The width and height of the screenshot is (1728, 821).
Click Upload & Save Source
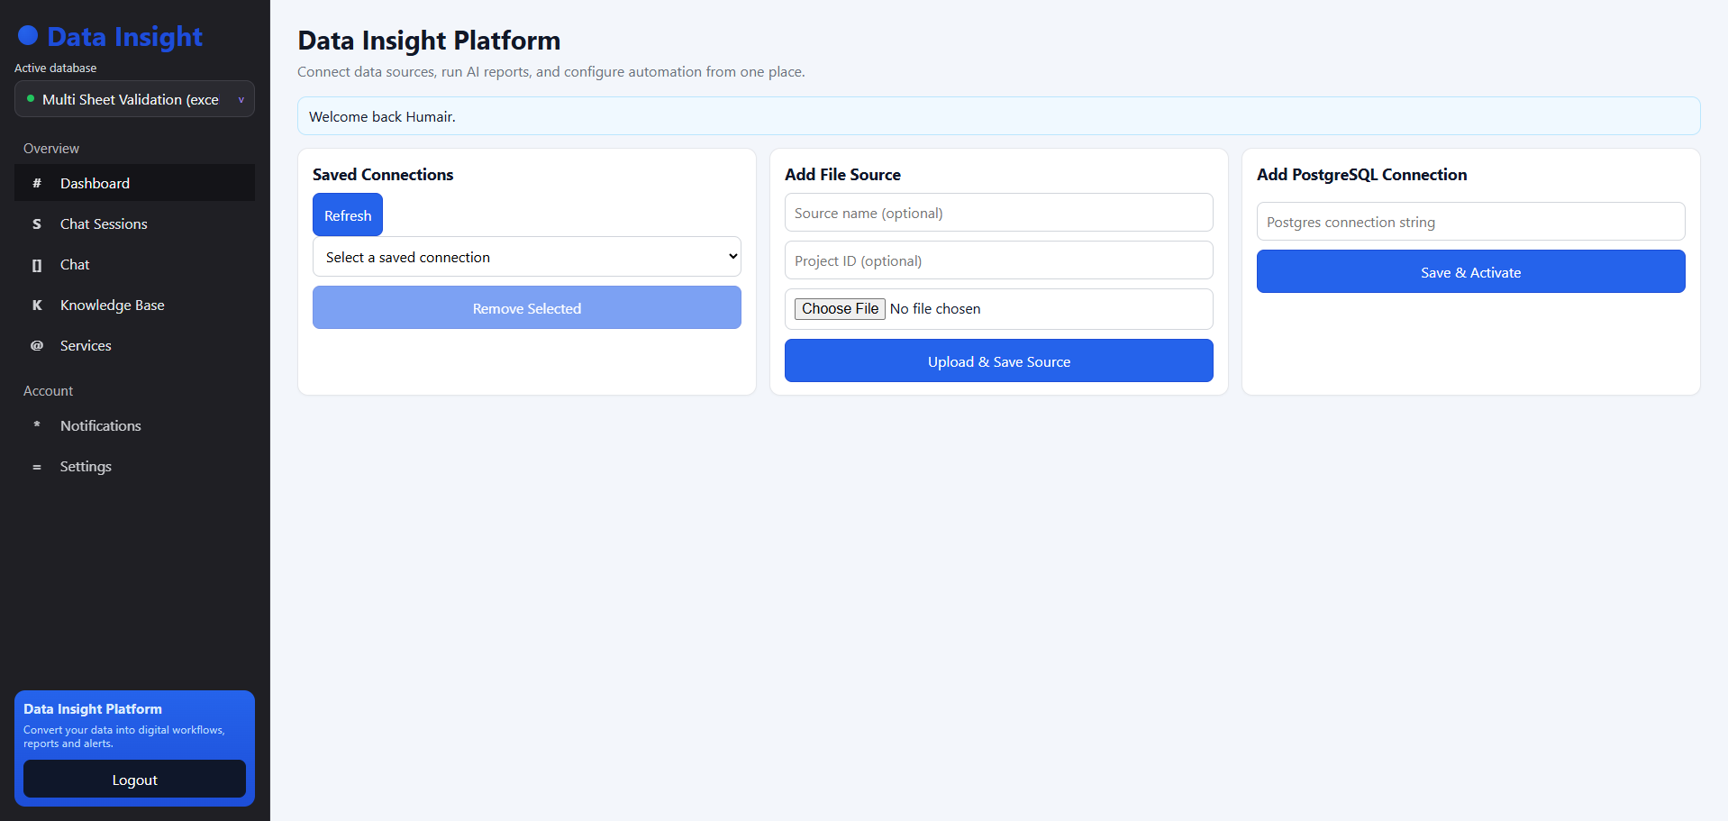tap(999, 360)
